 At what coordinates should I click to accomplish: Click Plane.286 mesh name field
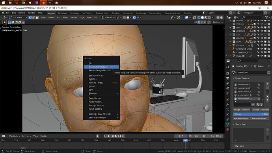pos(252,73)
